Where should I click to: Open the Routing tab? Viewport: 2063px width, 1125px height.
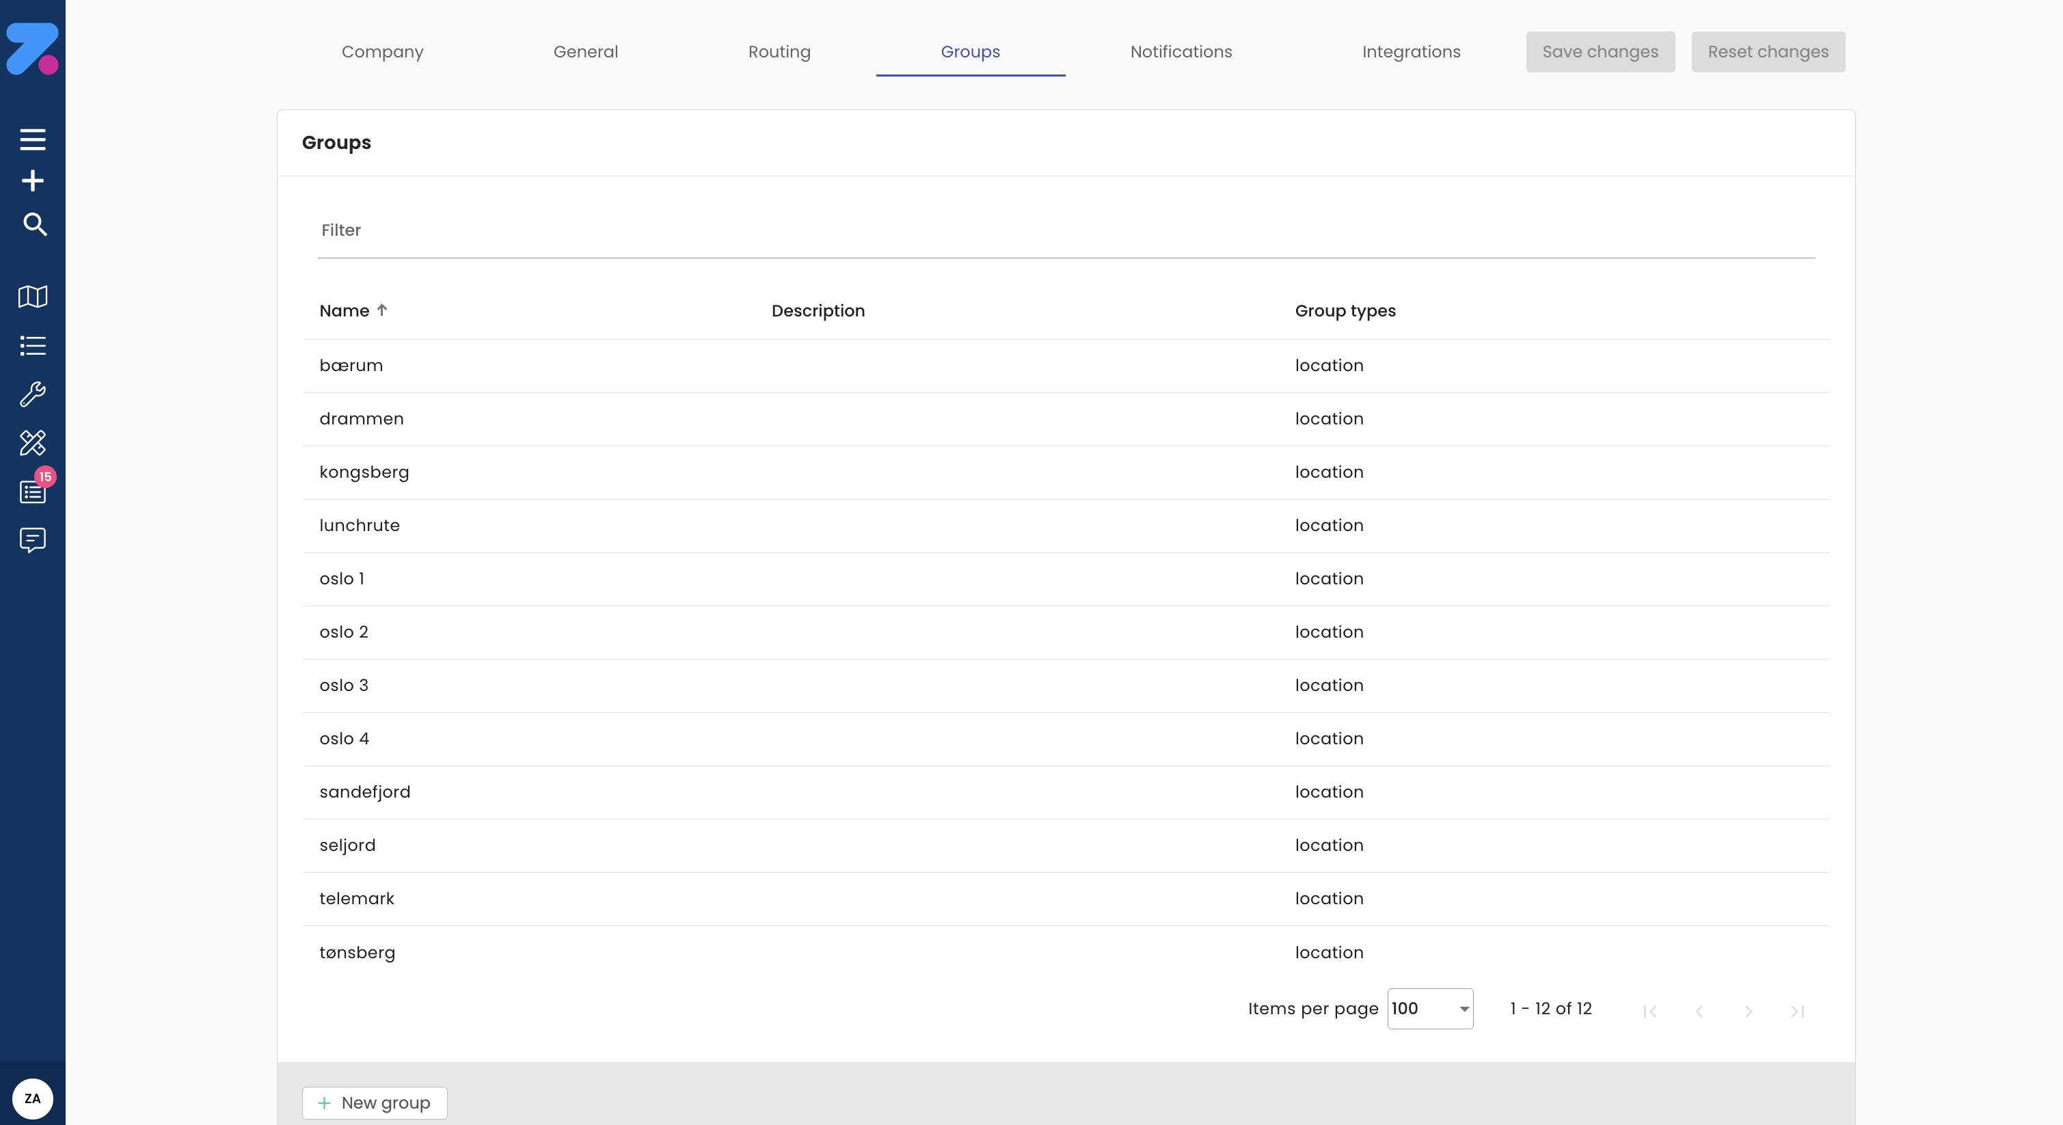pyautogui.click(x=779, y=51)
